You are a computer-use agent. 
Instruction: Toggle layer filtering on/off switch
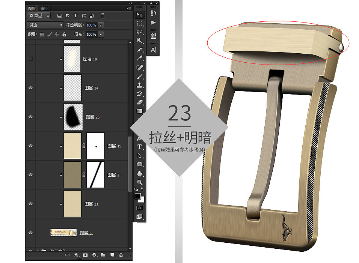(103, 15)
